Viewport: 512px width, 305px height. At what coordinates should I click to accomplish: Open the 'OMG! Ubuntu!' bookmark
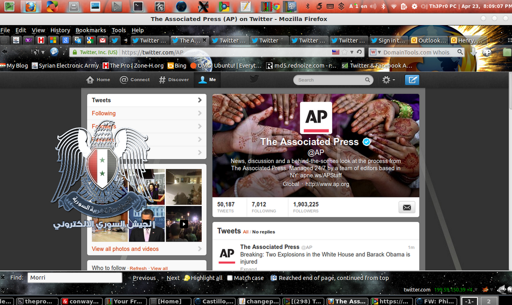pos(226,65)
